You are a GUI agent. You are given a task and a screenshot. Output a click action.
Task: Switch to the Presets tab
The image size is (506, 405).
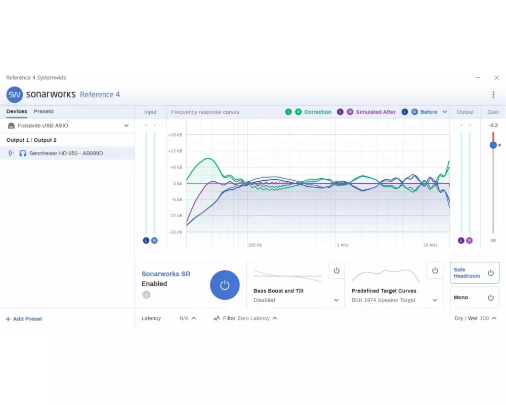(44, 111)
